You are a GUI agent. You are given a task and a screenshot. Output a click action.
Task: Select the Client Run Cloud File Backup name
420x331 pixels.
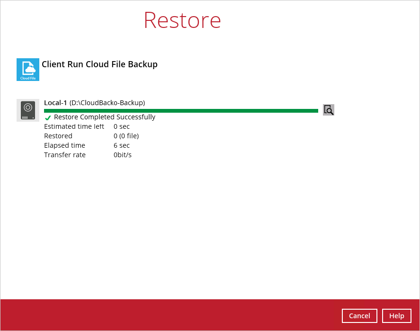(x=99, y=64)
